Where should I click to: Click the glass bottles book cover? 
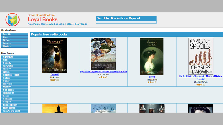tap(152, 109)
